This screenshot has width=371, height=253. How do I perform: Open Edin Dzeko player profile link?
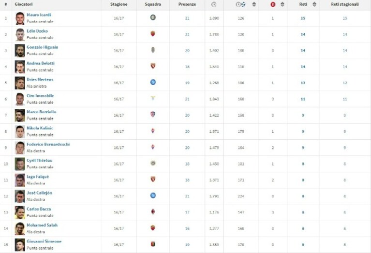point(37,31)
